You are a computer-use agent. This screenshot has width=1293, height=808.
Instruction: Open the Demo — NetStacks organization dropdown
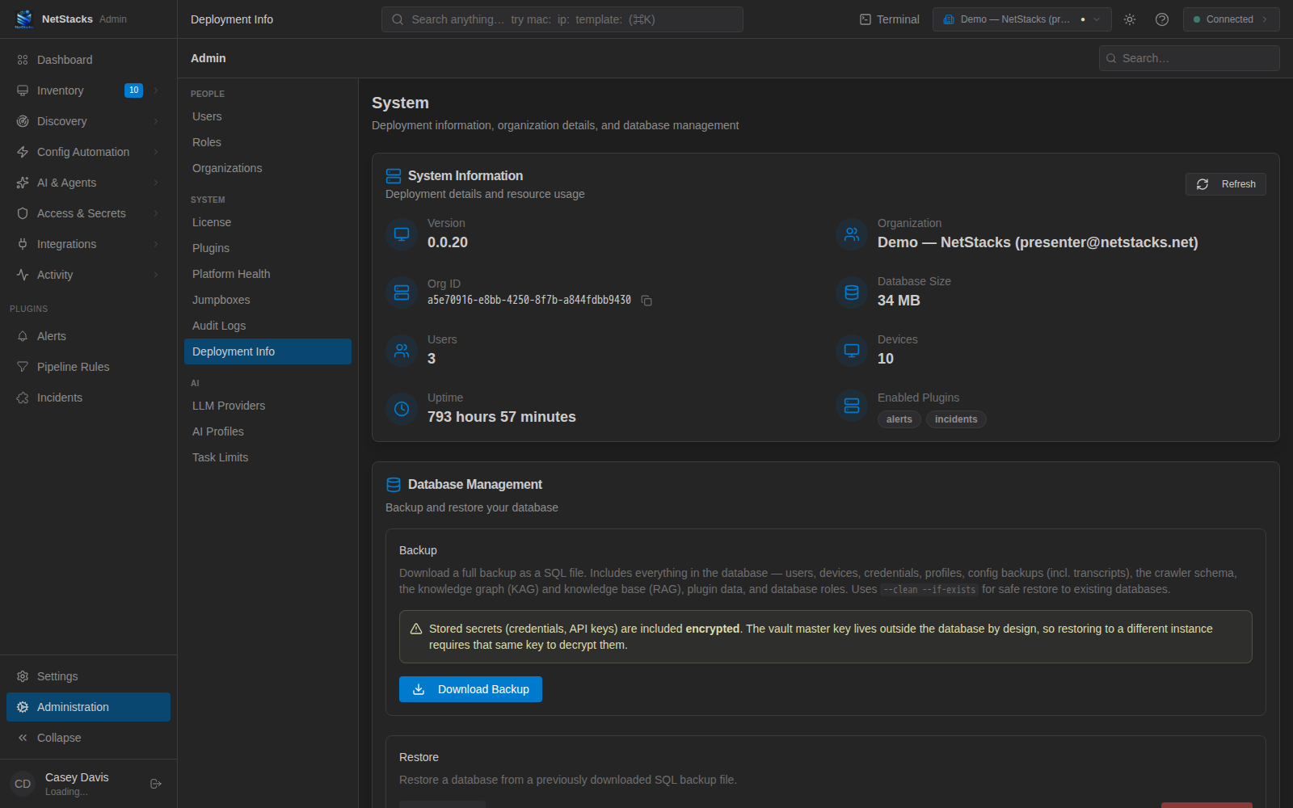(x=1021, y=19)
